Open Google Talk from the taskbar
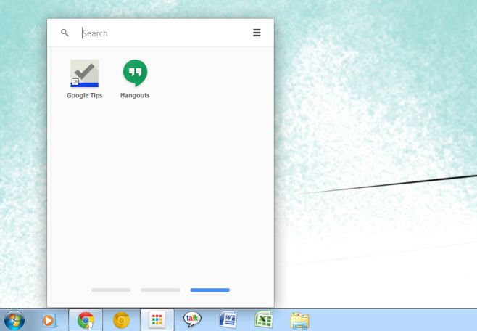 pyautogui.click(x=192, y=319)
